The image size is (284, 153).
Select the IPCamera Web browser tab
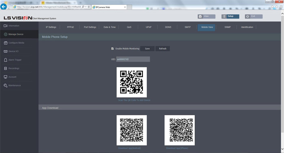pos(109,7)
